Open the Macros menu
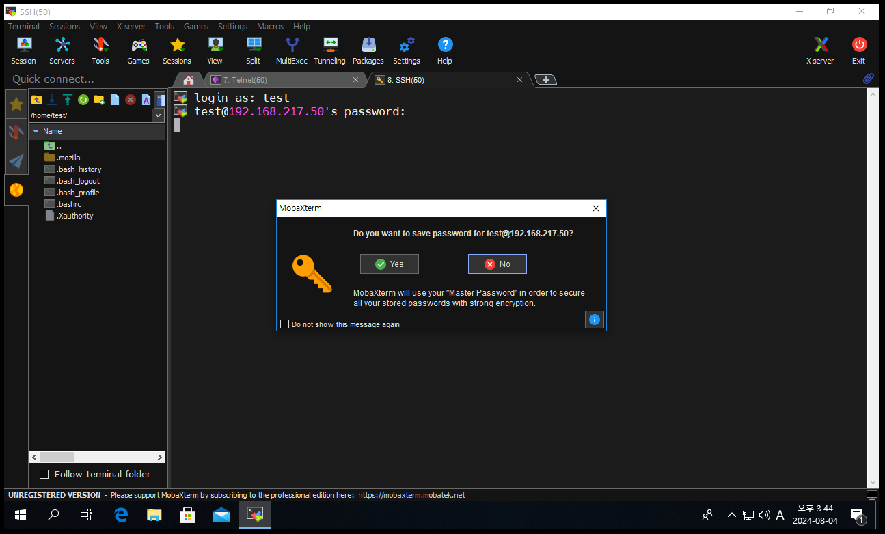The width and height of the screenshot is (885, 534). click(270, 27)
